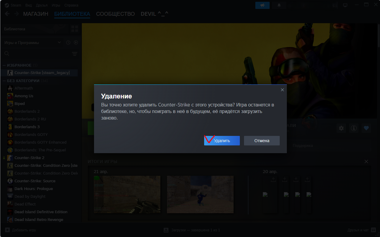Share last 20 апр. screenshot upload icon
Viewport: 380px width, 237px height.
pyautogui.click(x=307, y=180)
